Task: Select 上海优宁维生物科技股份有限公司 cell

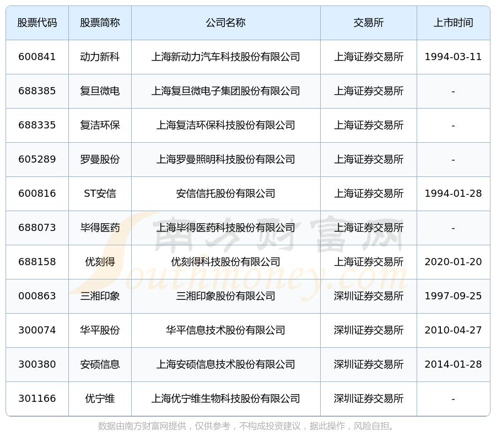Action: pos(226,399)
